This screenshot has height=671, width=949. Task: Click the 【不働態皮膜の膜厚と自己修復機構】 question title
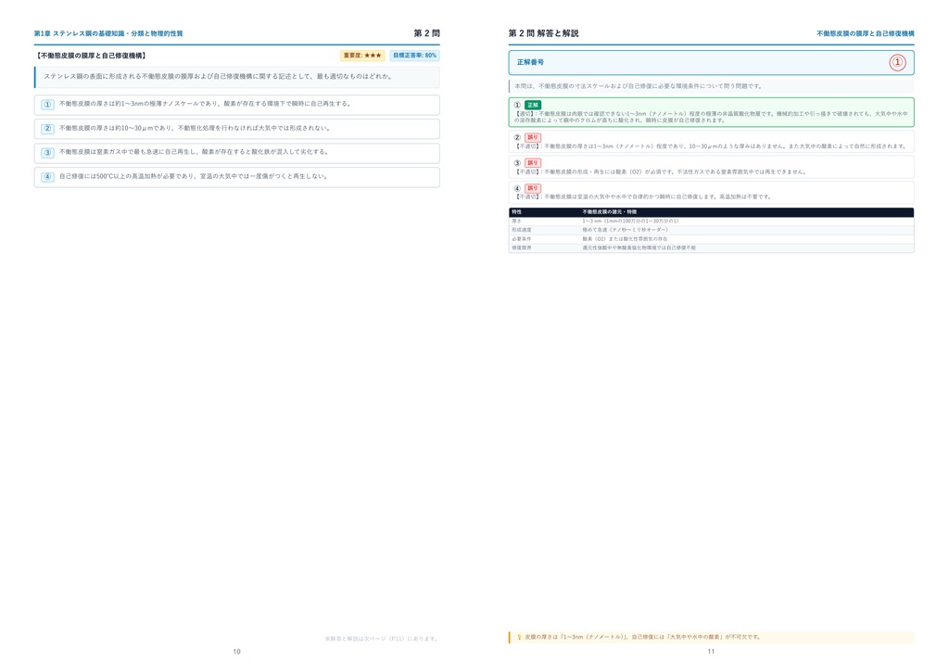point(91,56)
